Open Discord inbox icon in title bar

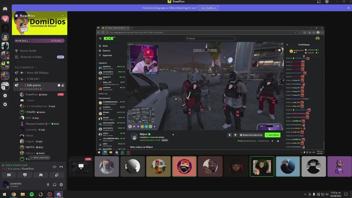(319, 2)
